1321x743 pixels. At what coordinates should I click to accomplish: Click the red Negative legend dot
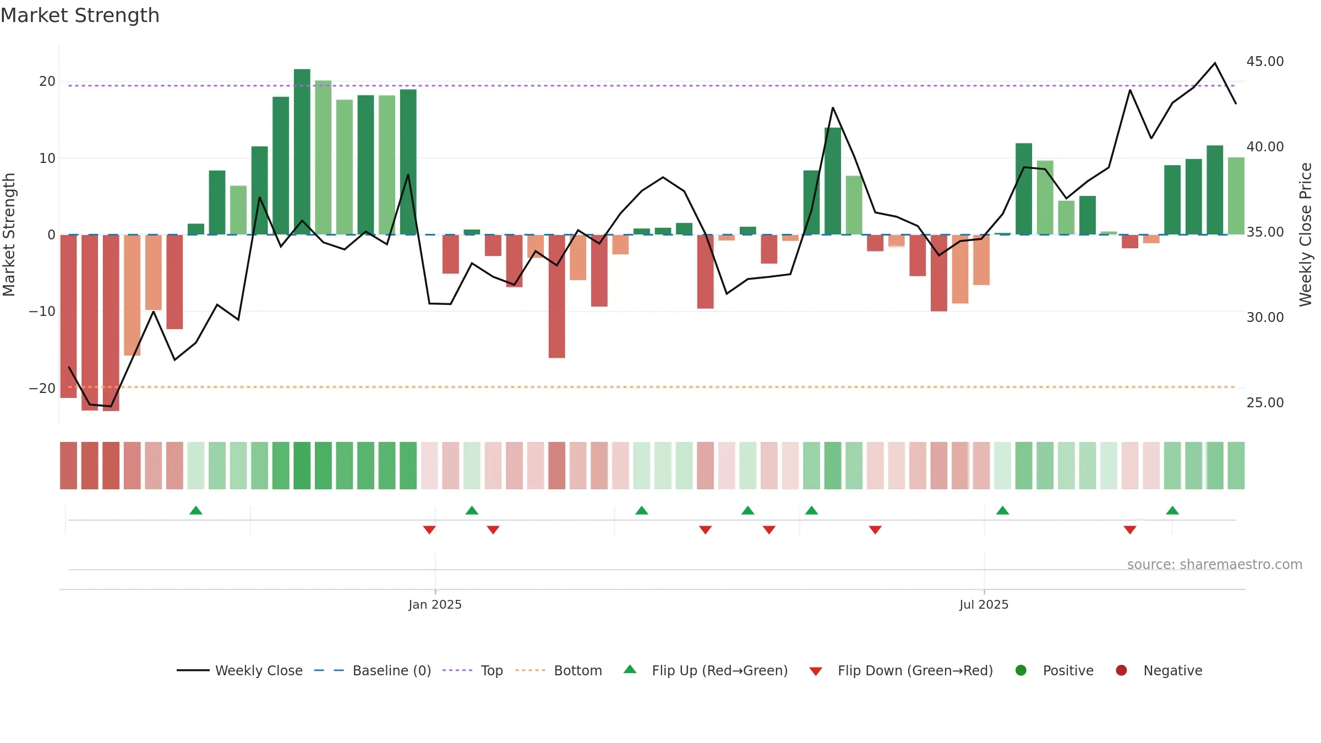pyautogui.click(x=1121, y=670)
